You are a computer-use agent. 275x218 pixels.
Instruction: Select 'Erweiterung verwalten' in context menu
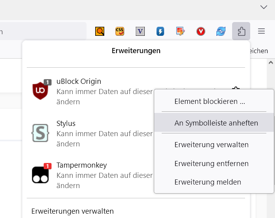coord(211,145)
